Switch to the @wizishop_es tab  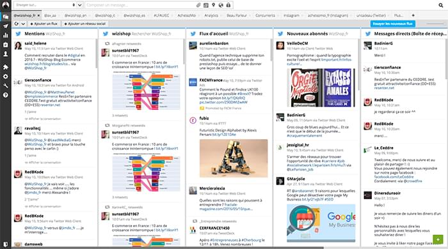134,15
